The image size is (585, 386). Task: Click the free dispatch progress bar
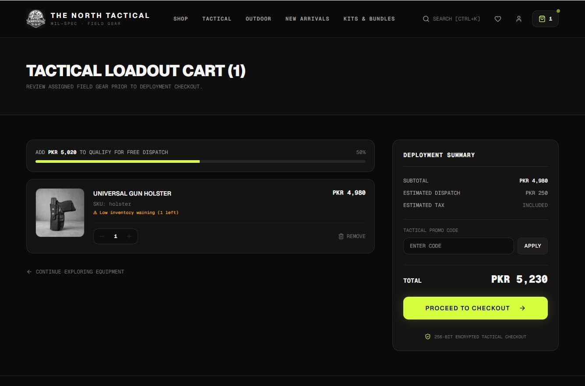click(x=201, y=161)
